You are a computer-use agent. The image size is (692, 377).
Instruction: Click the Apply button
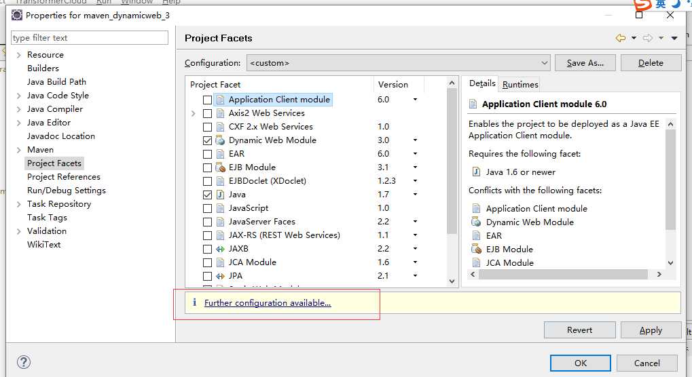pos(651,330)
